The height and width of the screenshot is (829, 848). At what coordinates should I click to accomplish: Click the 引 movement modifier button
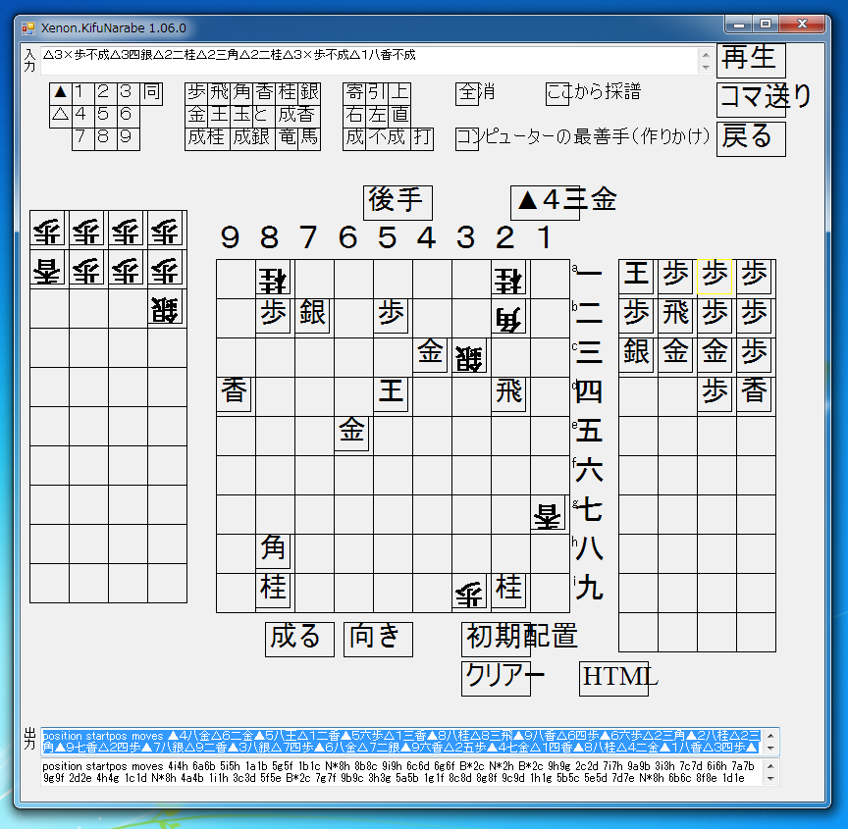click(377, 93)
